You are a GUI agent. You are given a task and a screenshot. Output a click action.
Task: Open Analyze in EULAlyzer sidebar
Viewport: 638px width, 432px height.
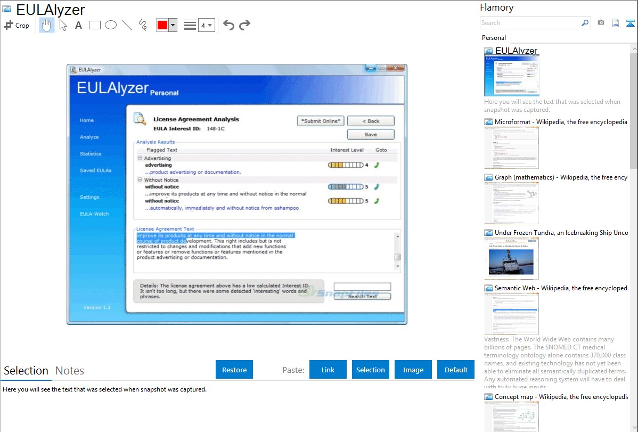click(89, 137)
